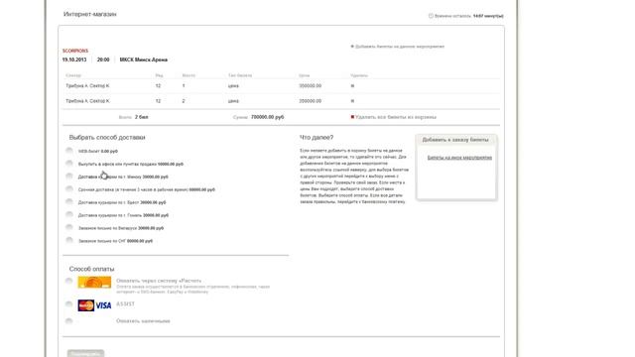Image resolution: width=635 pixels, height=357 pixels.
Task: Click the ASSIST payment label
Action: pos(125,304)
